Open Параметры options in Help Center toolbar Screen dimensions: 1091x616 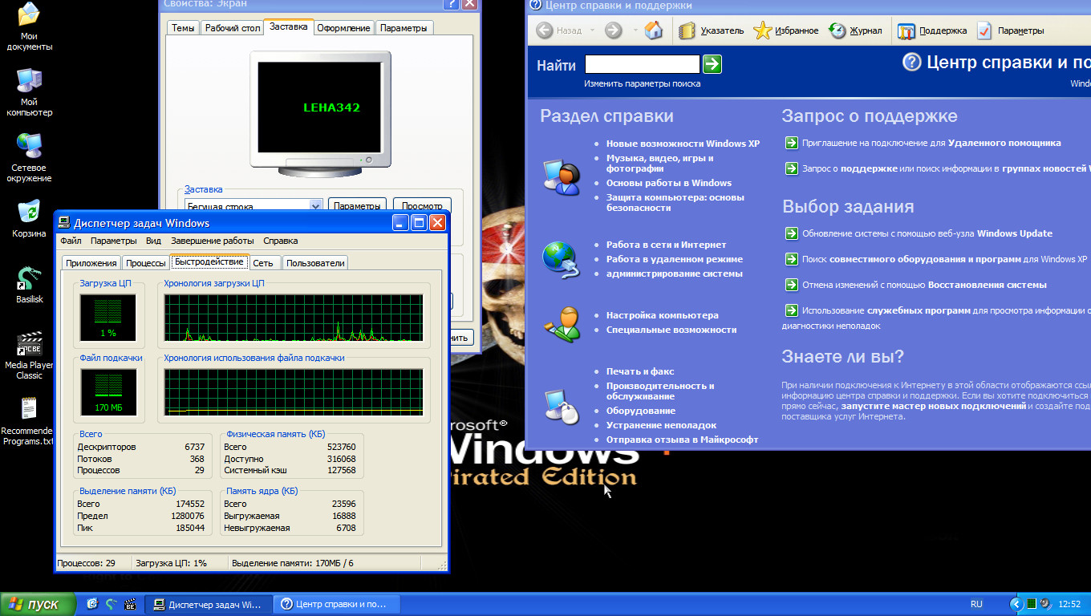click(1009, 30)
